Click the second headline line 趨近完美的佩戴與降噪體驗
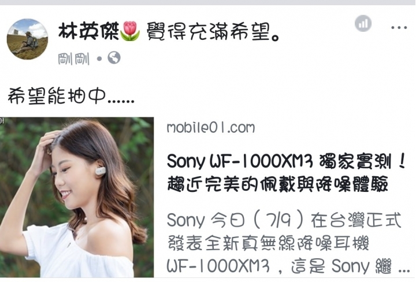The width and height of the screenshot is (416, 282). (278, 184)
